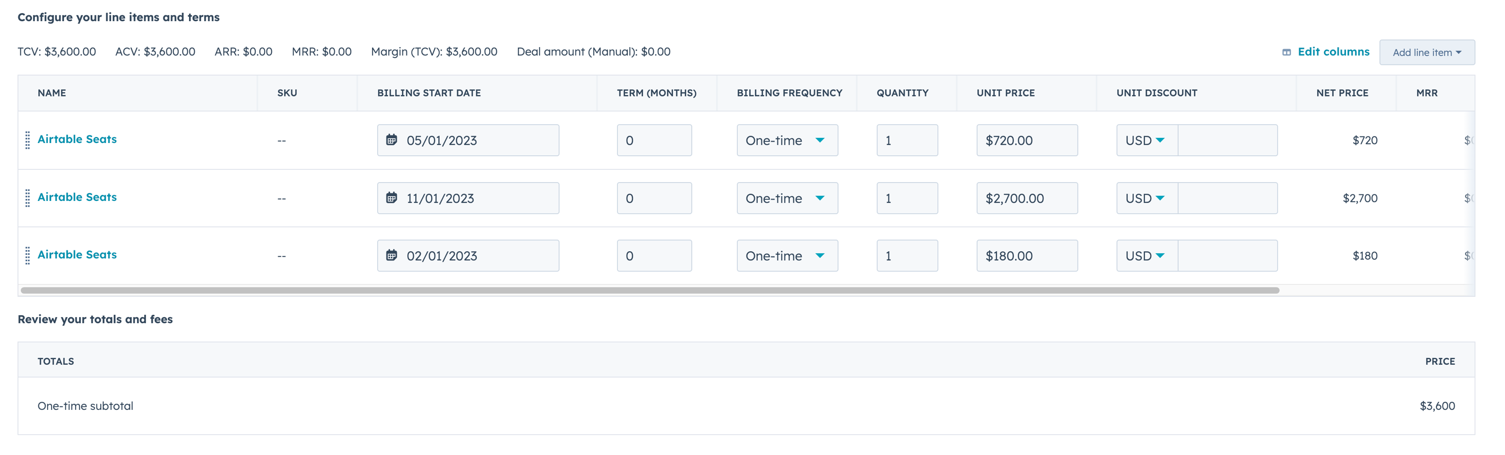Open the calendar icon for 11/01/2023 date
This screenshot has width=1505, height=455.
click(391, 198)
